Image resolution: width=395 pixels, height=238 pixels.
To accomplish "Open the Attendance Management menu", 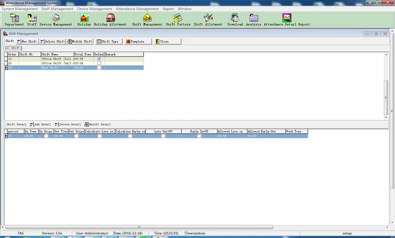I will click(x=137, y=9).
